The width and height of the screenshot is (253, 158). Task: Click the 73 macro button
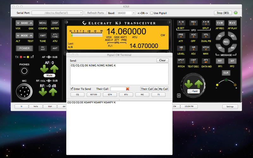click(x=158, y=94)
